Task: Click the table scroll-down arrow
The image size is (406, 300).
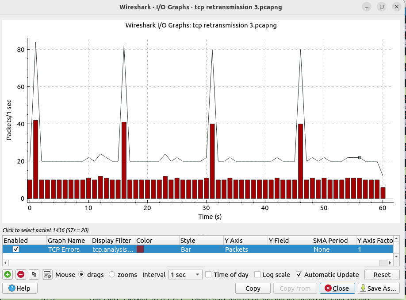Action: 396,257
